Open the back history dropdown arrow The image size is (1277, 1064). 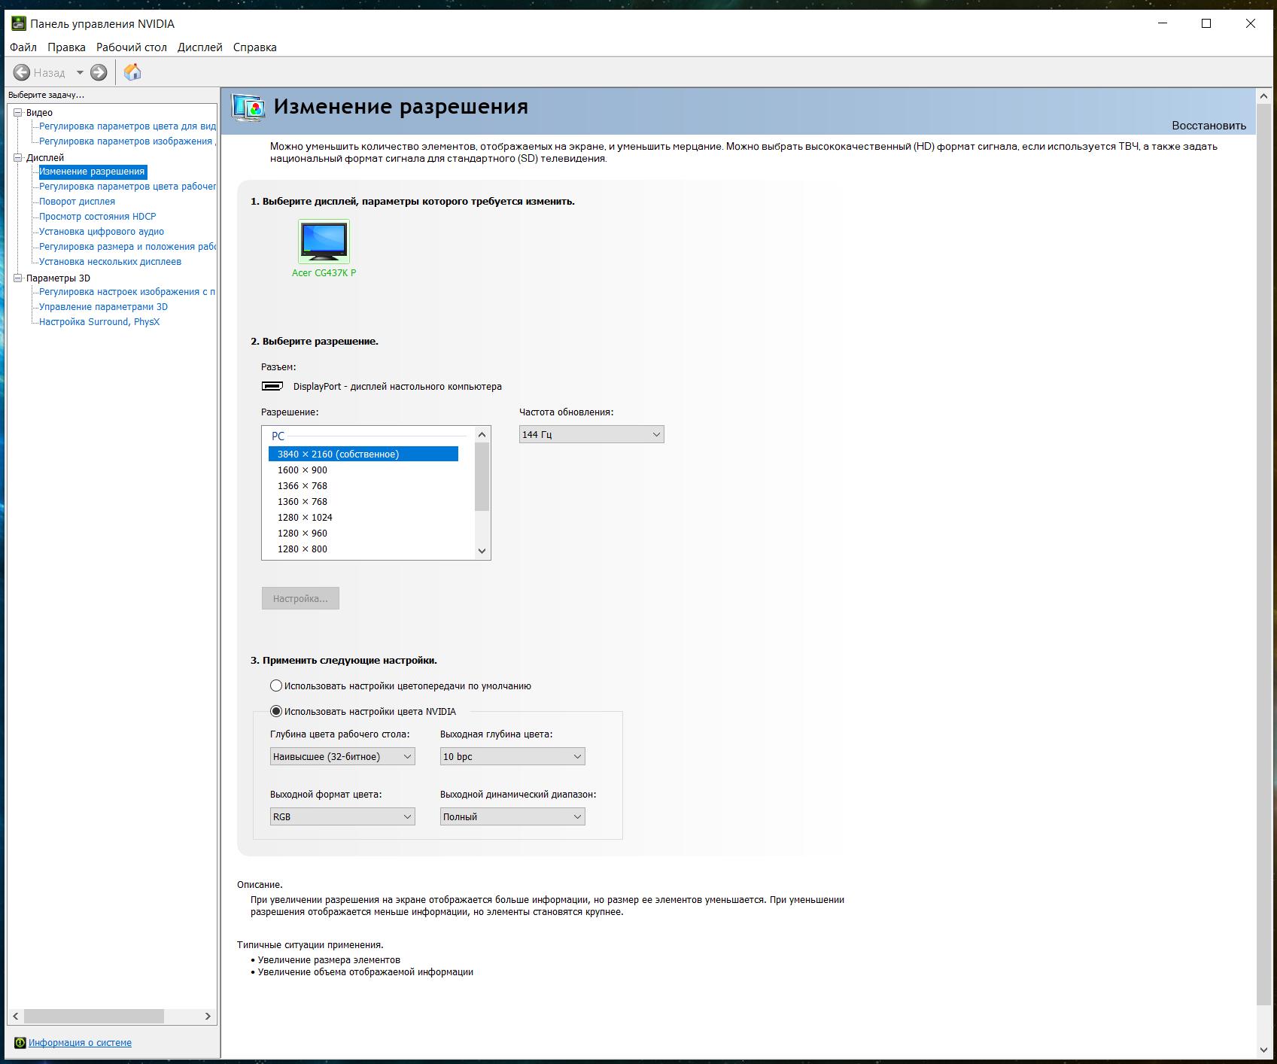tap(80, 73)
